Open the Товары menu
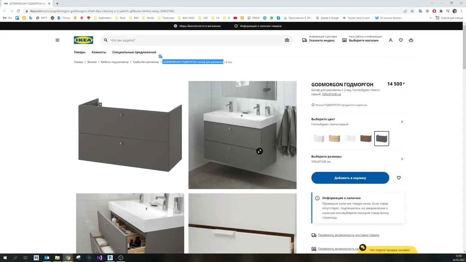This screenshot has width=466, height=262. tap(79, 52)
